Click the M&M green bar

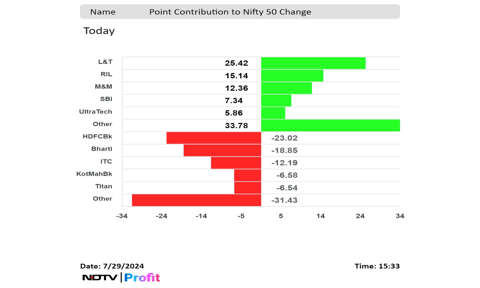point(286,88)
